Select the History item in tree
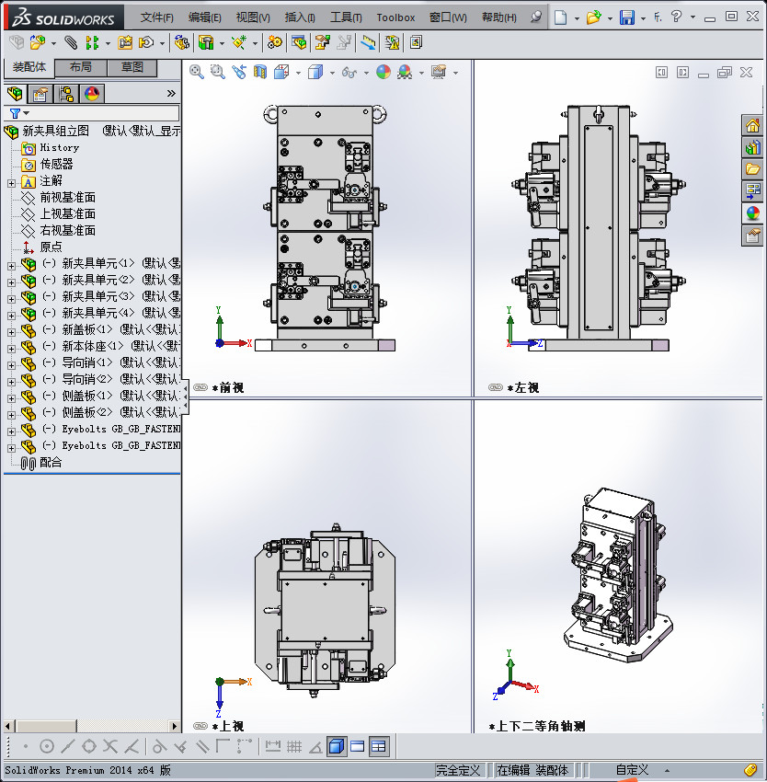The image size is (767, 782). pos(60,147)
